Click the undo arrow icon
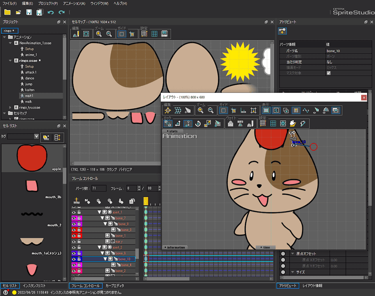The height and width of the screenshot is (296, 375). click(x=50, y=12)
